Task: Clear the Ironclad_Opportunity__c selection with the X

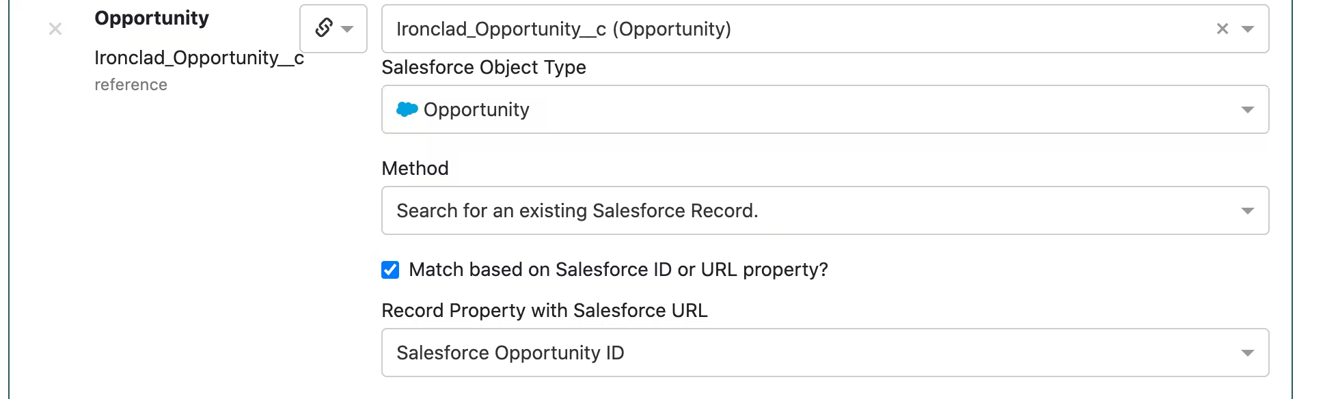Action: click(1223, 29)
